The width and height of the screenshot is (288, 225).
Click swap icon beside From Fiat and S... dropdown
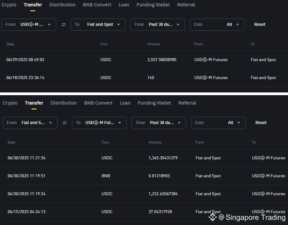click(65, 123)
